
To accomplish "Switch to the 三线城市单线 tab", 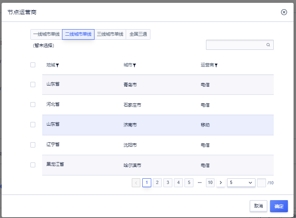I will click(110, 34).
